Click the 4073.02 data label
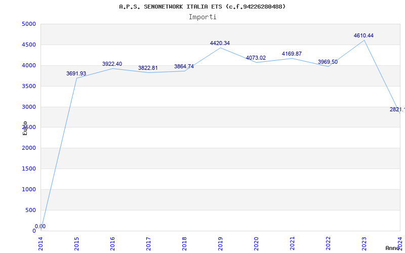 point(256,58)
